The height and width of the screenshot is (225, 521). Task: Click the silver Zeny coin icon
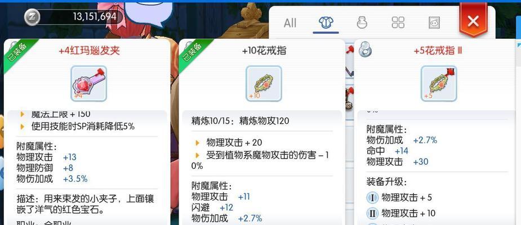click(x=32, y=17)
